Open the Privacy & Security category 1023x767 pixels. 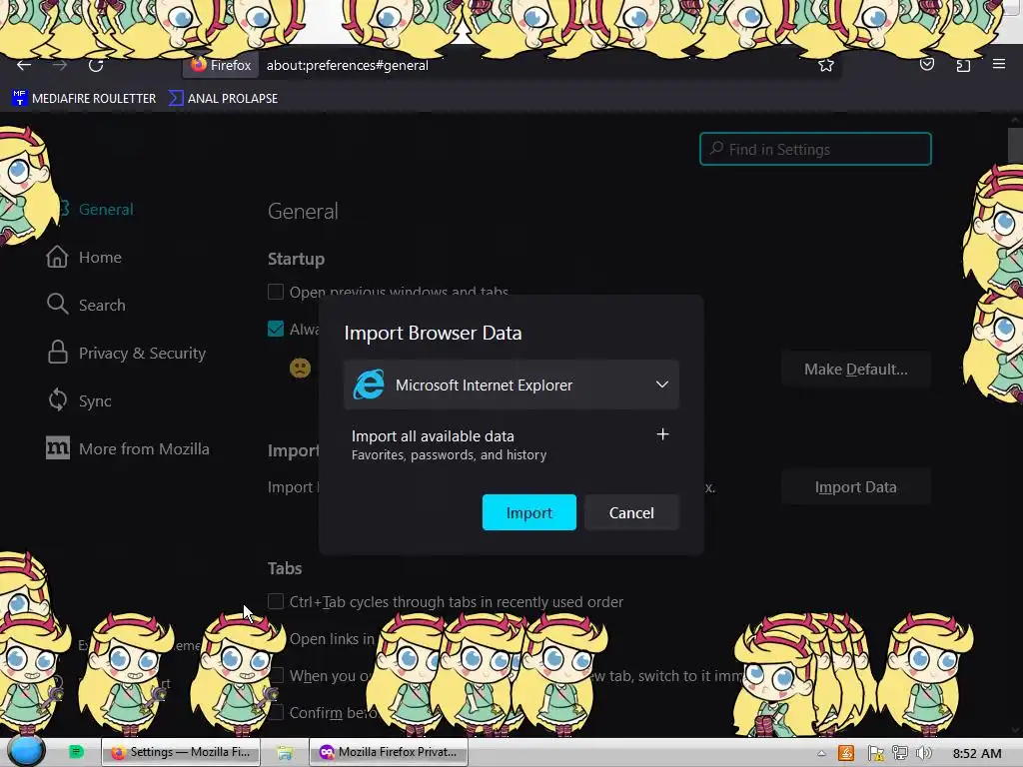[x=127, y=353]
